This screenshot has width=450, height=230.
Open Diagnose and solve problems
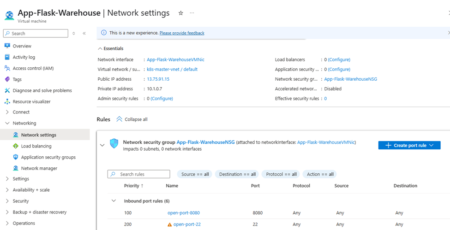tap(42, 90)
